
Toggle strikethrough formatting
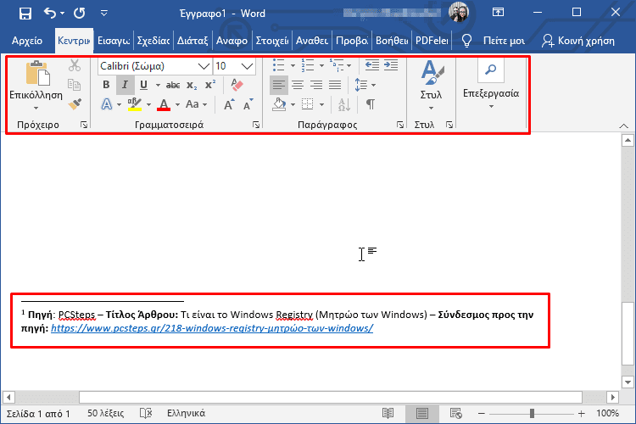pos(173,85)
